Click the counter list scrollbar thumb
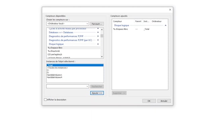 click(102, 36)
